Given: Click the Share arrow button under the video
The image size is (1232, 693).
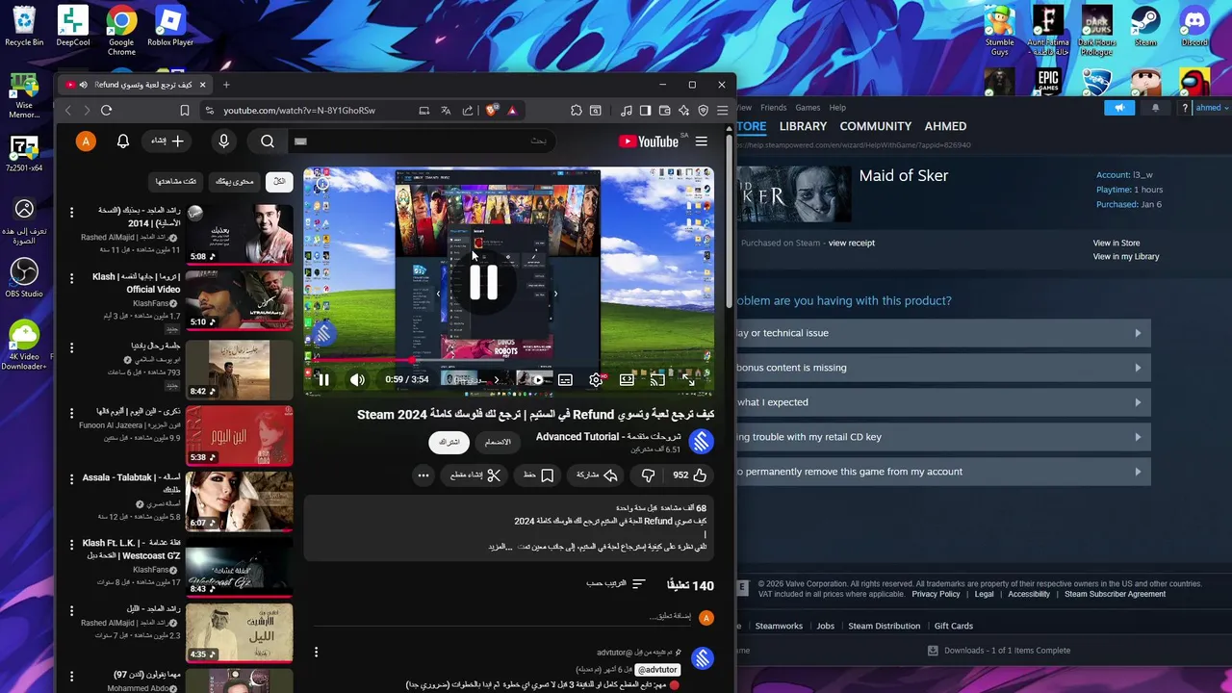Looking at the screenshot, I should click(x=597, y=475).
